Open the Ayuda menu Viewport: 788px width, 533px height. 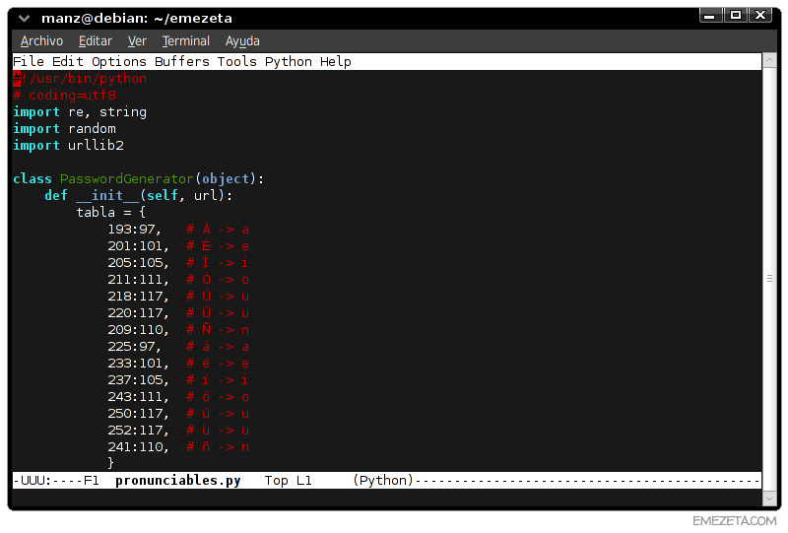tap(242, 40)
